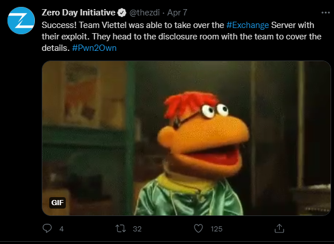Click the GIF badge on the media
The width and height of the screenshot is (334, 244).
57,202
